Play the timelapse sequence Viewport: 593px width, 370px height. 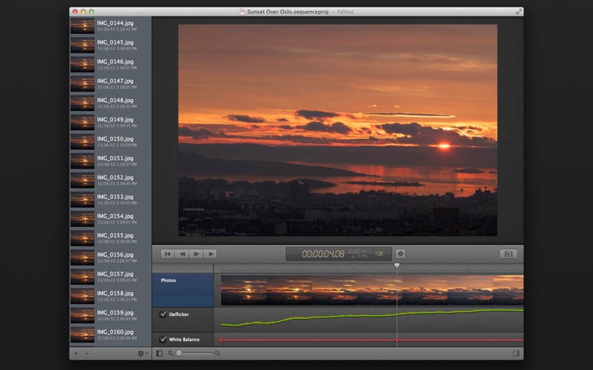tap(211, 254)
